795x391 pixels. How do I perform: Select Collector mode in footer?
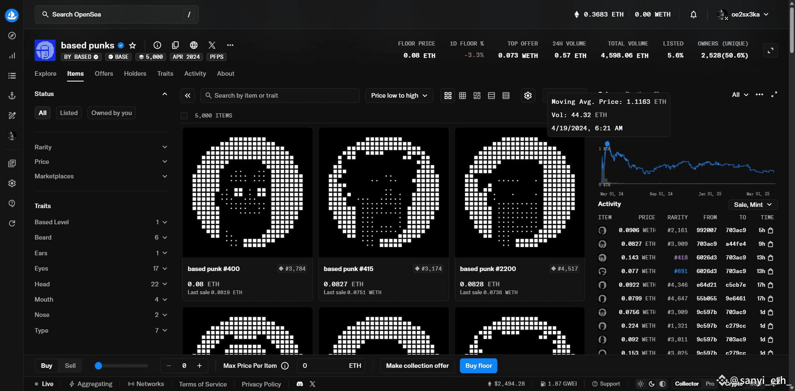(687, 384)
